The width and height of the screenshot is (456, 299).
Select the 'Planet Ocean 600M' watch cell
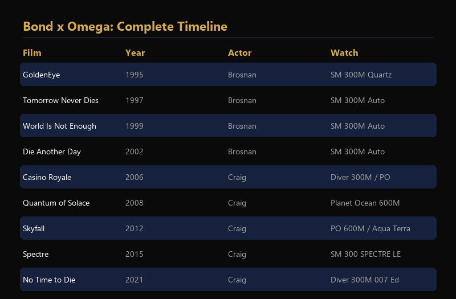point(365,203)
